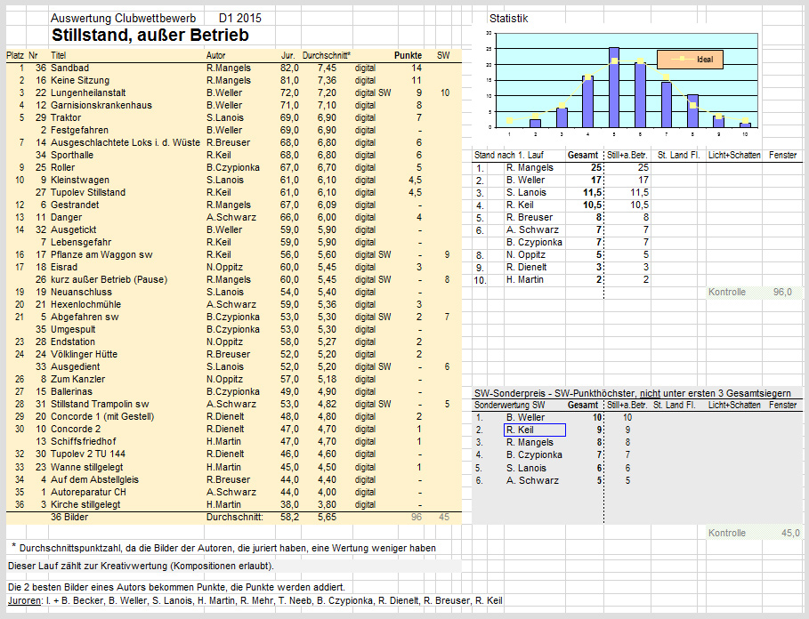Click the "Concorde 1 (mit Gestell)" cell
Screen dimensions: 809x619
pyautogui.click(x=102, y=416)
